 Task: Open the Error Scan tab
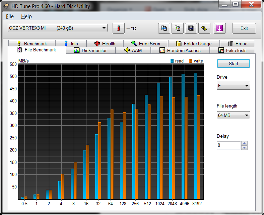point(145,44)
